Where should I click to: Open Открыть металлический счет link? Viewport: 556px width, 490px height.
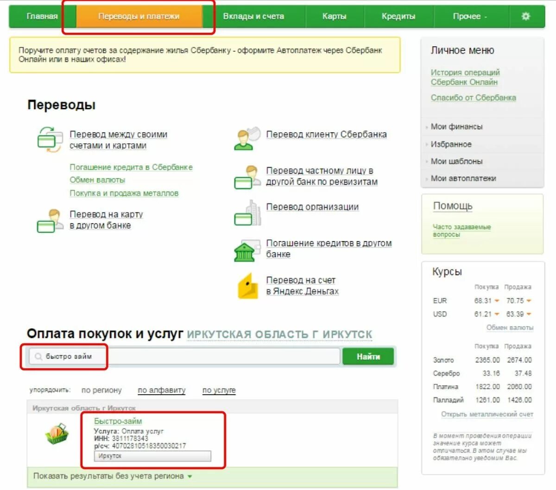487,415
